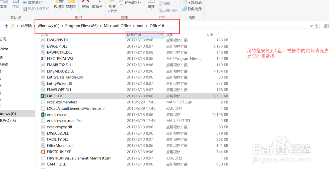Image resolution: width=329 pixels, height=171 pixels.
Task: Click 编辑 (edit) in ribbon
Action: (164, 4)
